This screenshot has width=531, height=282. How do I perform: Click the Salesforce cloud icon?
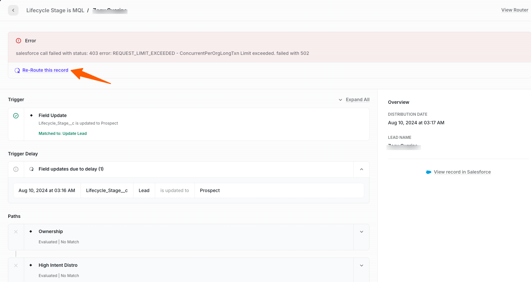tap(429, 172)
